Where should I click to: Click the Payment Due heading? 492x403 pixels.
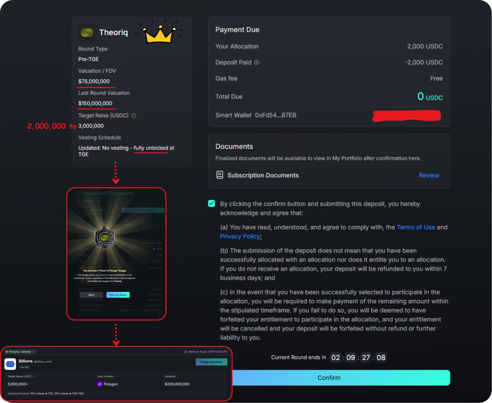point(237,30)
